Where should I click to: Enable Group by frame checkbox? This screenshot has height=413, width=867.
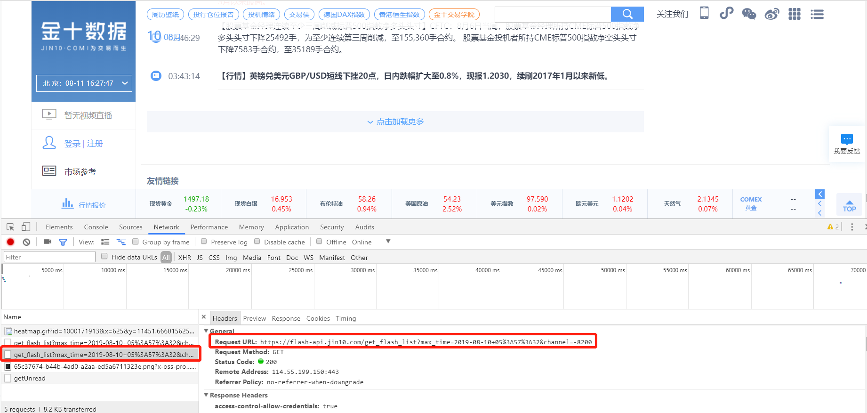(136, 242)
